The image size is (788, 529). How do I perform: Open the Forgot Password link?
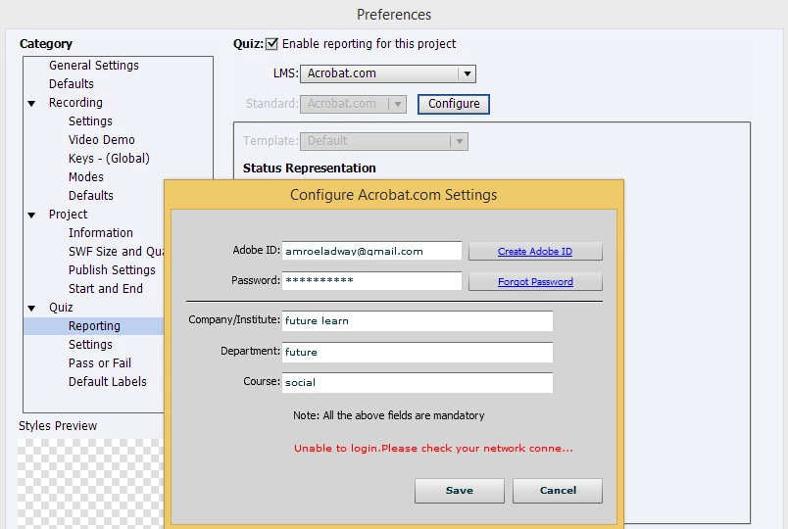pyautogui.click(x=535, y=282)
